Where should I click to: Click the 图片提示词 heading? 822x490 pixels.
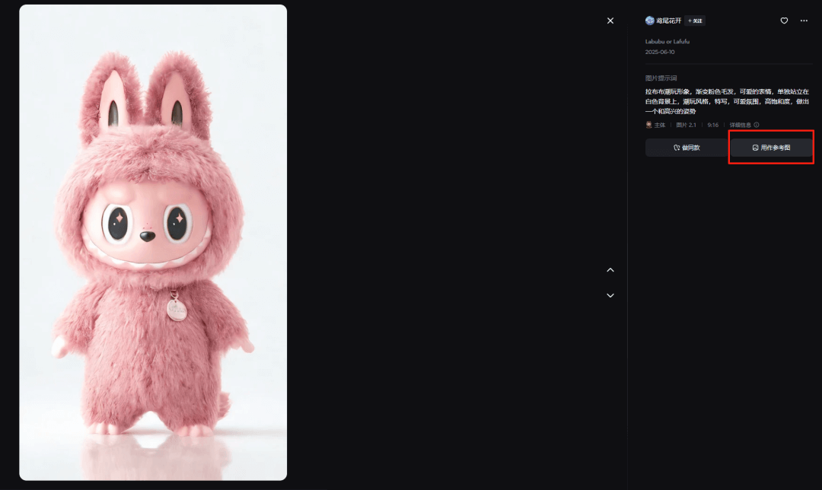661,78
